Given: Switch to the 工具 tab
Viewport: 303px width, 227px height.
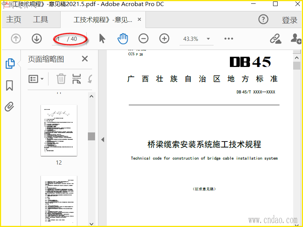Looking at the screenshot, I should (41, 20).
